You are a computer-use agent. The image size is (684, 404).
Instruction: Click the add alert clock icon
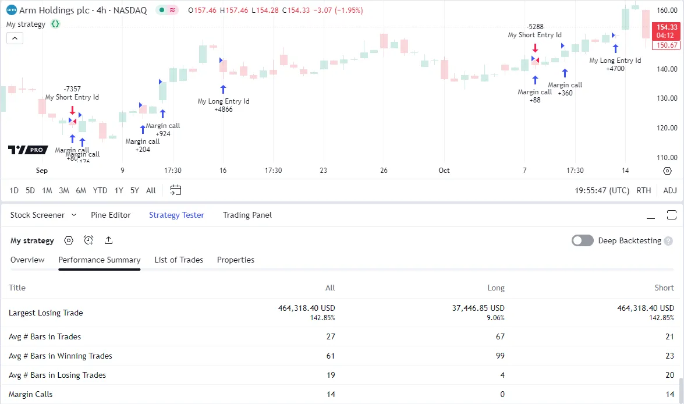pyautogui.click(x=88, y=240)
